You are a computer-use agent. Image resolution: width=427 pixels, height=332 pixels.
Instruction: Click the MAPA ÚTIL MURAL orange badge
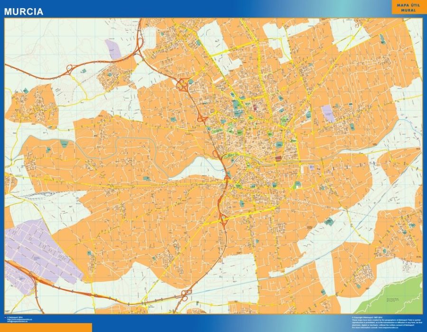click(408, 7)
